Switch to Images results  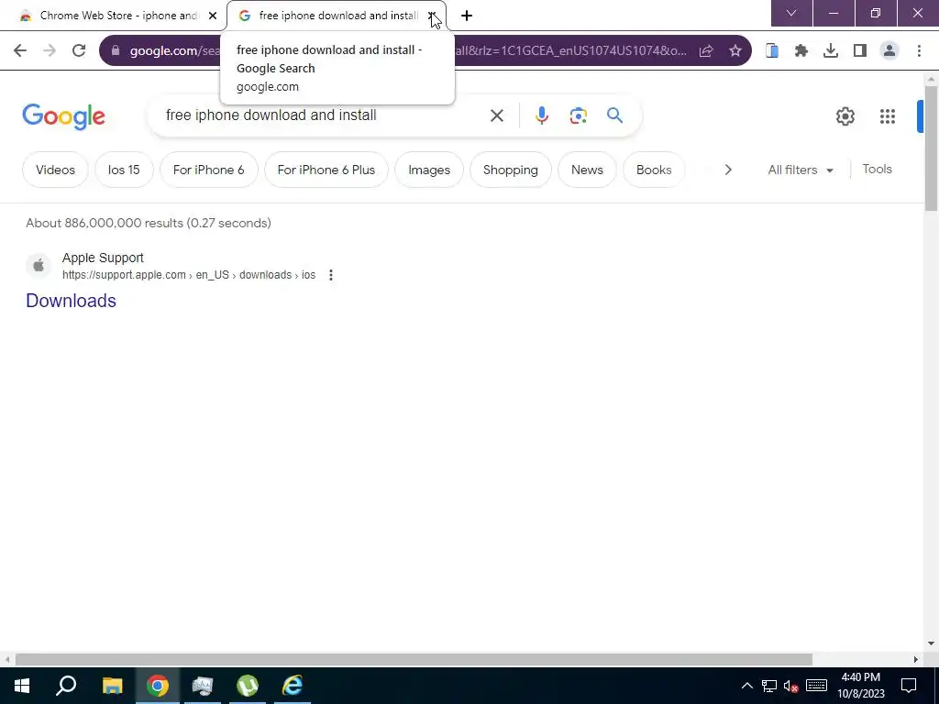429,170
